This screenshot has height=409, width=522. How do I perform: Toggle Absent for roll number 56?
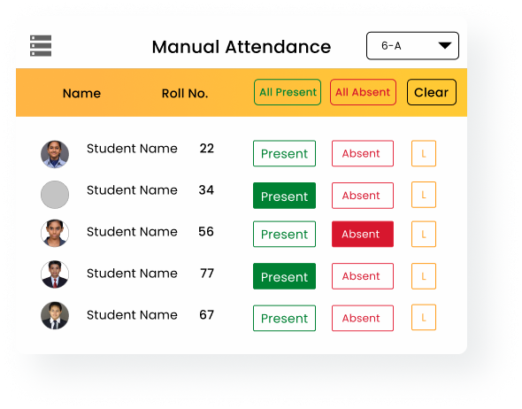[x=363, y=234]
